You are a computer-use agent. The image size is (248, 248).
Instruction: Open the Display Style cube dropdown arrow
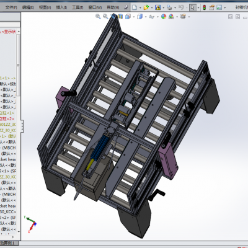146,17
